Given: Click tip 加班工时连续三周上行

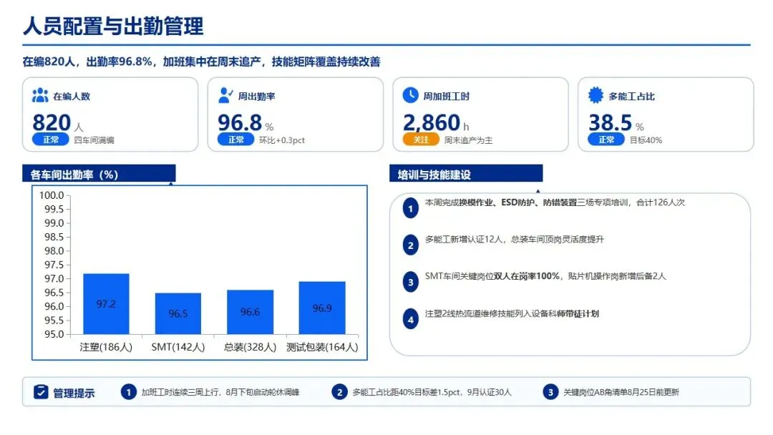Looking at the screenshot, I should click(220, 392).
